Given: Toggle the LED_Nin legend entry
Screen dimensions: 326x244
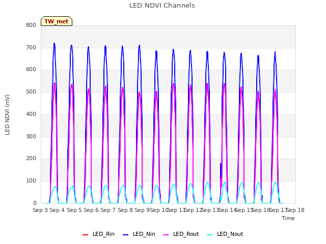Looking at the screenshot, I should click(x=139, y=234).
